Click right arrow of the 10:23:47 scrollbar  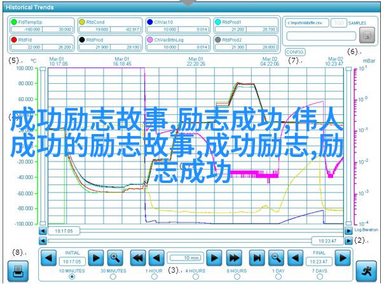pos(348,241)
